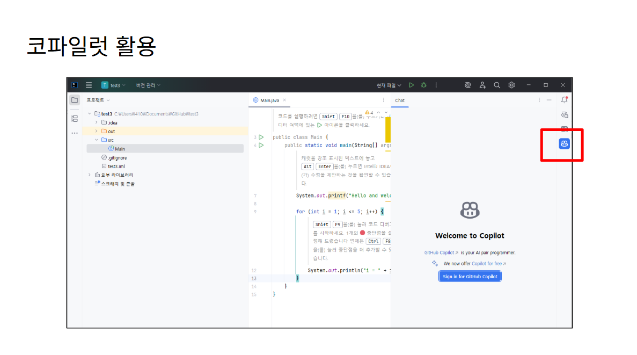Go to previous highlighted problem arrow
The image size is (637, 355).
pyautogui.click(x=379, y=113)
